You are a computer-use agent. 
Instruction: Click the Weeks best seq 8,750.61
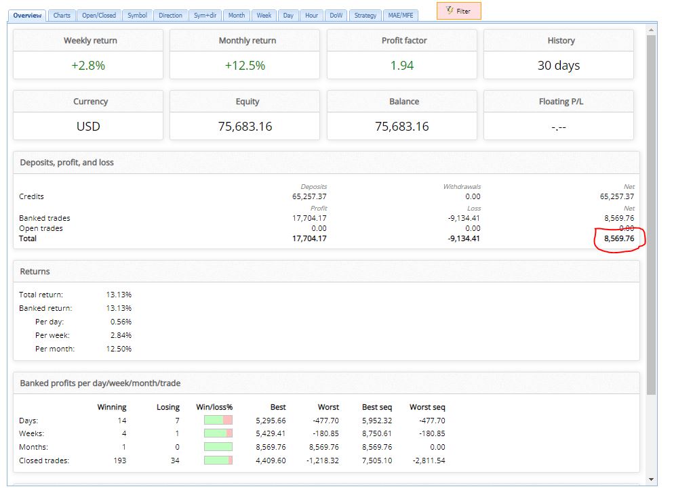click(377, 433)
